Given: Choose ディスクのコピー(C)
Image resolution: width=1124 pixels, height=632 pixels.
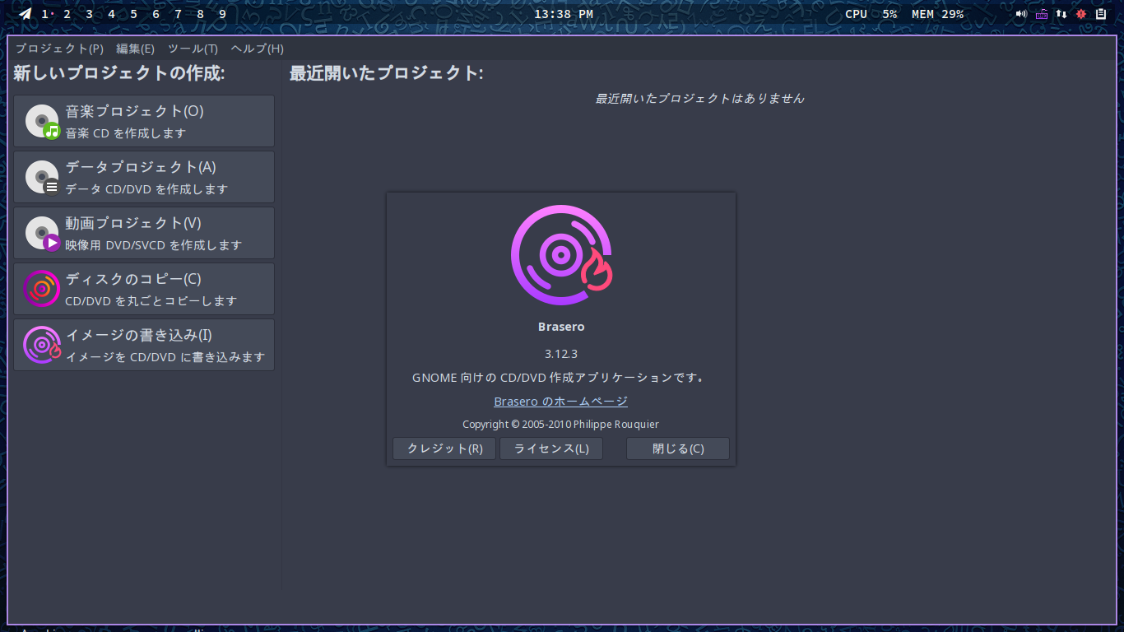Looking at the screenshot, I should pyautogui.click(x=144, y=289).
